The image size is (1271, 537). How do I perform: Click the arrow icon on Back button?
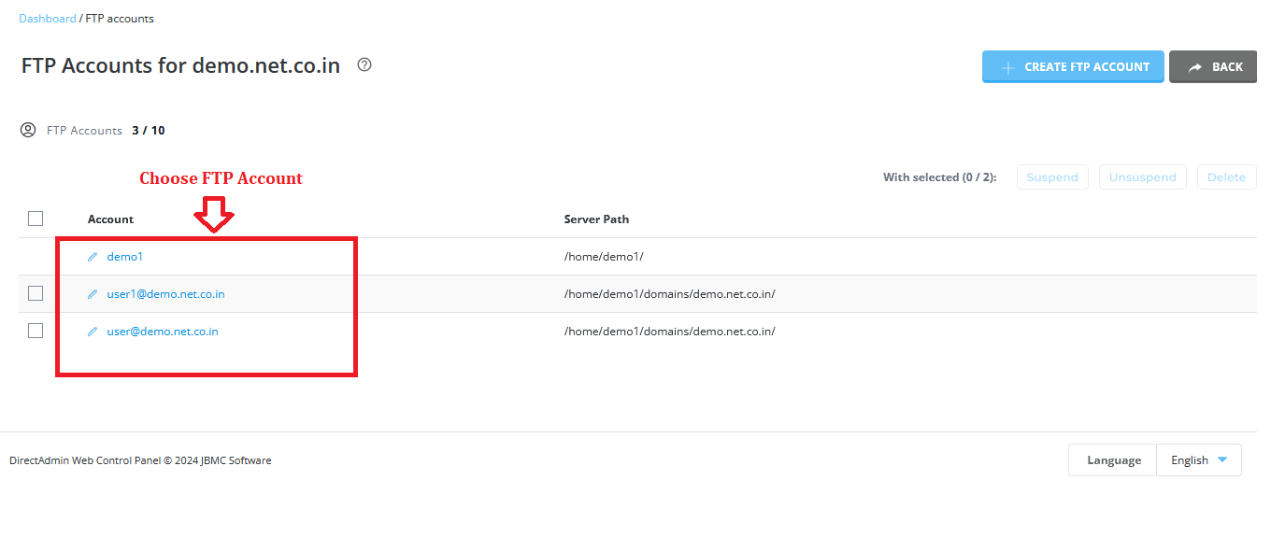(x=1195, y=67)
